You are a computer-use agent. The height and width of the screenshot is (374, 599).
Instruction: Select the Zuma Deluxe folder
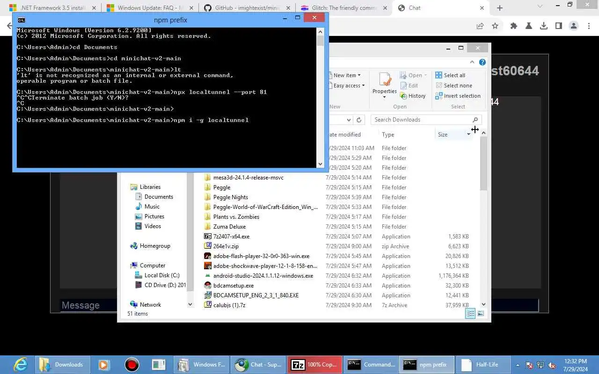(225, 227)
